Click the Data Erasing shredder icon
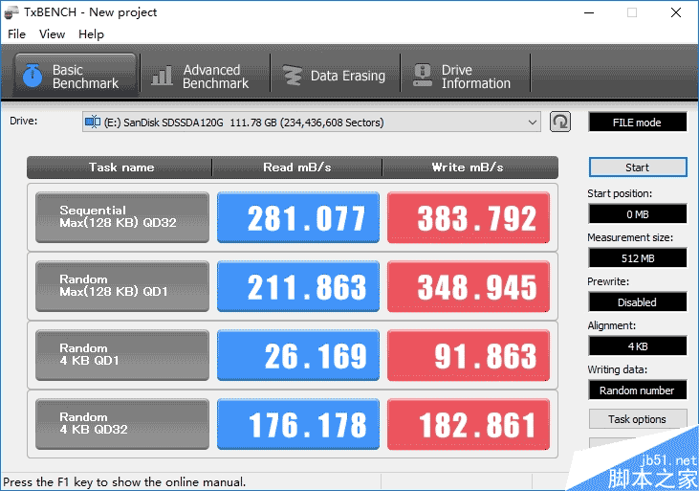The width and height of the screenshot is (699, 491). [x=293, y=76]
